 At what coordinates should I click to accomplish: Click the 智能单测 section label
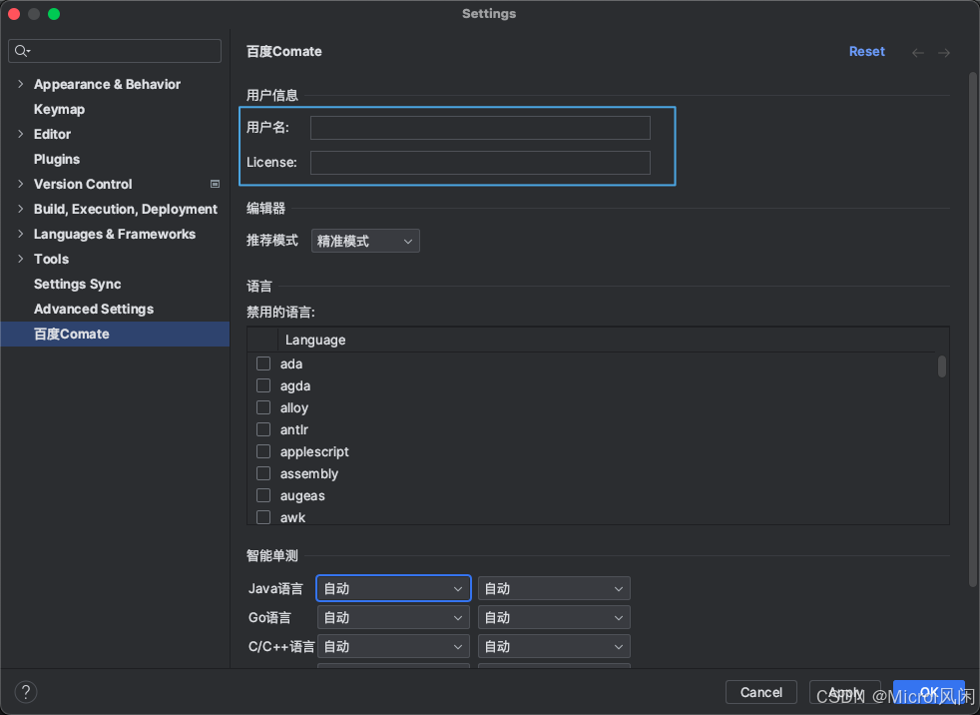(x=271, y=555)
